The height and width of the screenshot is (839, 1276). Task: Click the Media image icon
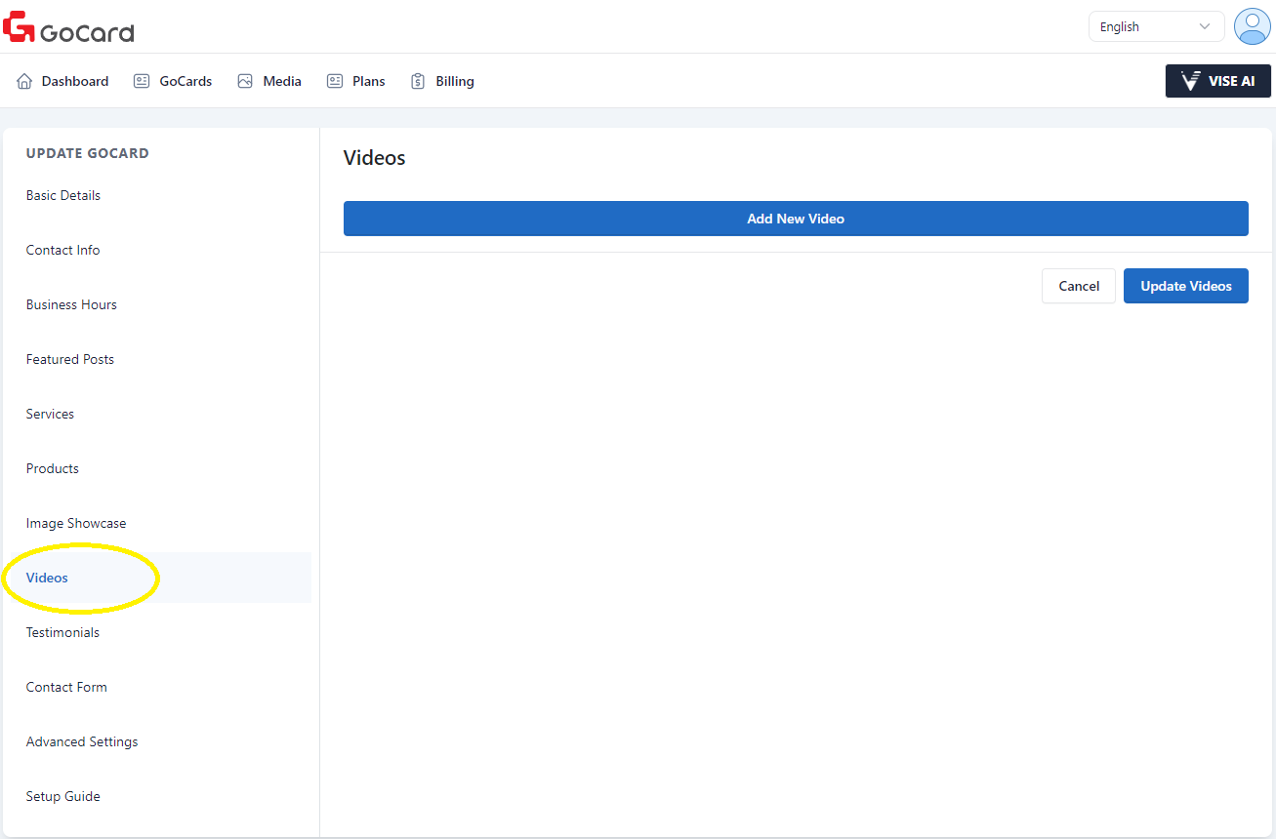(x=245, y=81)
